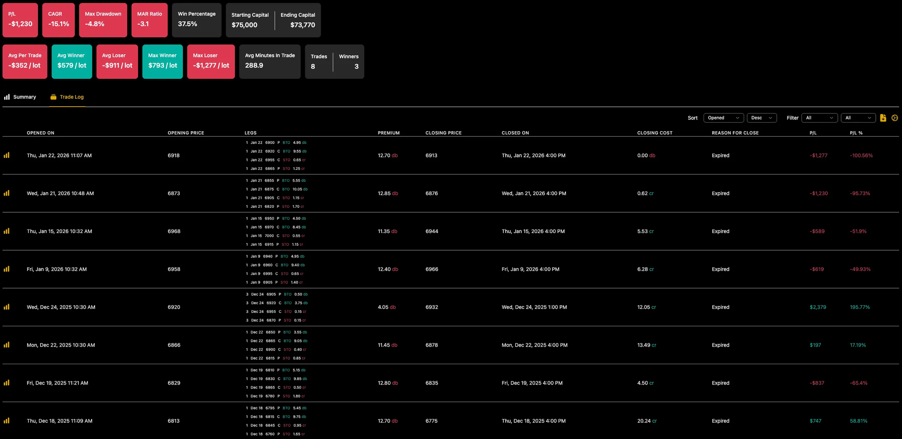902x439 pixels.
Task: Click chart icon for Jan 9, 2026 trade
Action: (7, 269)
